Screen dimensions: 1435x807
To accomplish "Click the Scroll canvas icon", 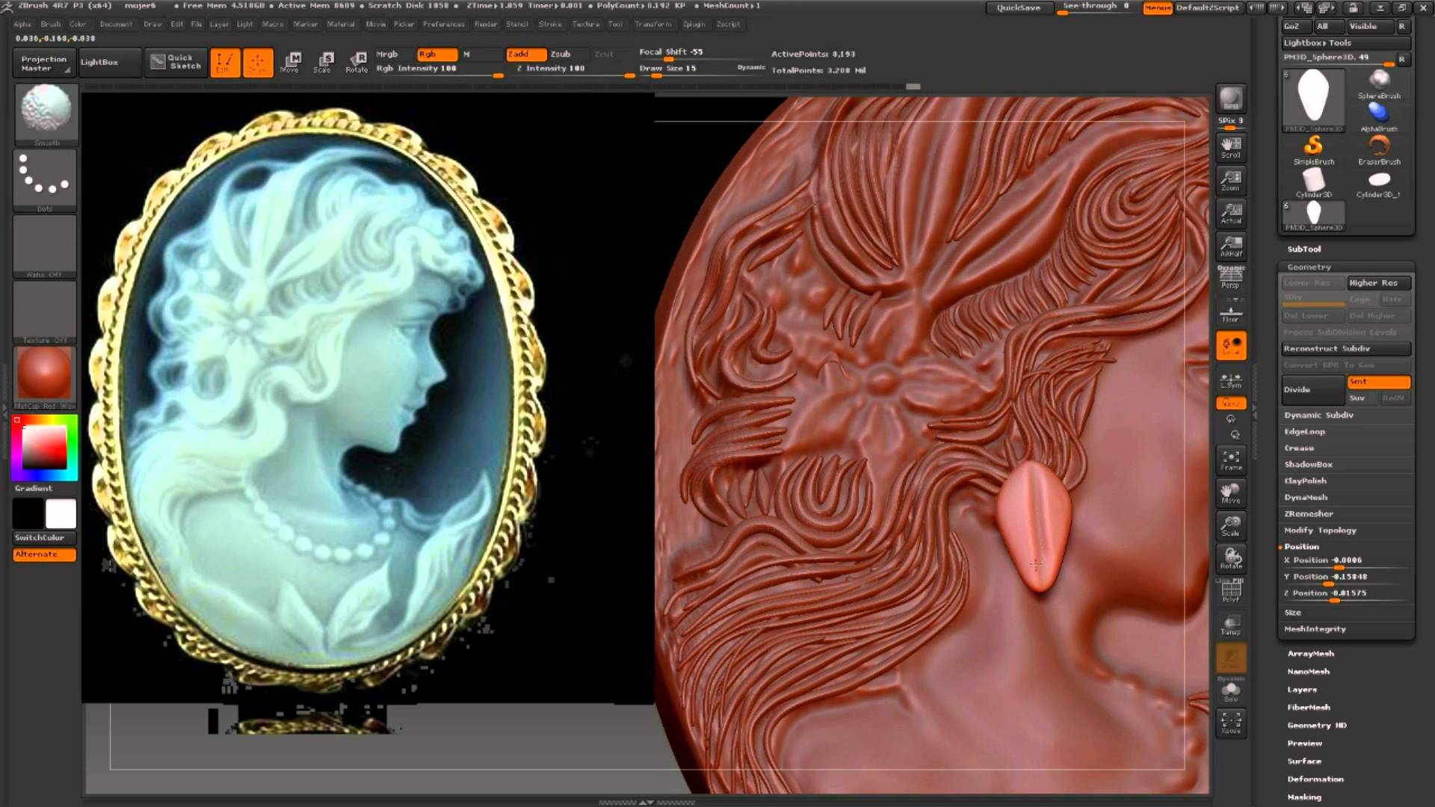I will 1231,146.
